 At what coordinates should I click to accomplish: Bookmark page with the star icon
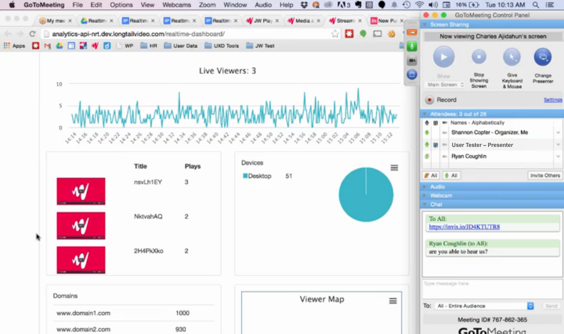(x=335, y=34)
